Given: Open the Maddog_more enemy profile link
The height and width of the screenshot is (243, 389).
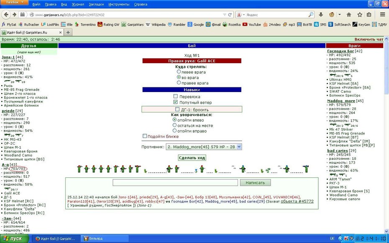Looking at the screenshot, I should pyautogui.click(x=341, y=101).
